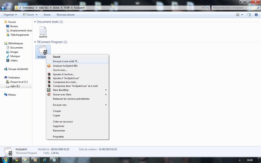This screenshot has width=261, height=163.
Task: Choose Envoyer à une unité TI...
Action: (x=77, y=61)
